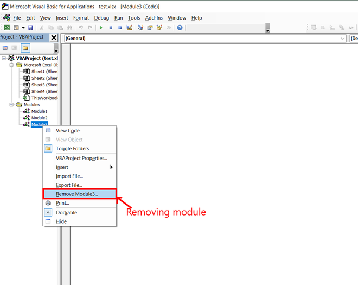The height and width of the screenshot is (285, 358).
Task: Click View Object icon in Project panel
Action: click(x=14, y=48)
